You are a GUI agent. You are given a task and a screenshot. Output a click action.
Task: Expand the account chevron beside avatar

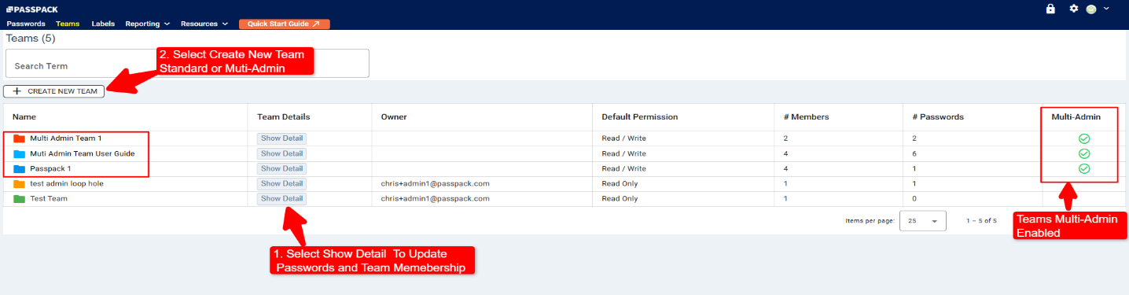[x=1106, y=9]
